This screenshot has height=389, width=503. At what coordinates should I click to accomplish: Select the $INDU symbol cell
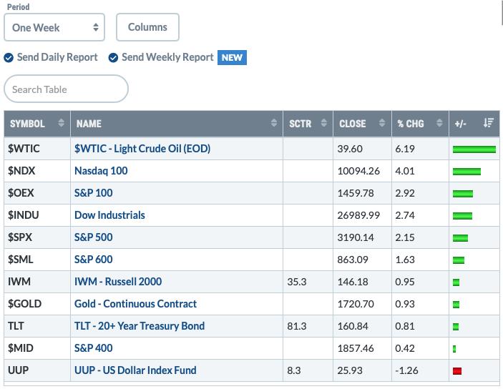click(x=37, y=215)
